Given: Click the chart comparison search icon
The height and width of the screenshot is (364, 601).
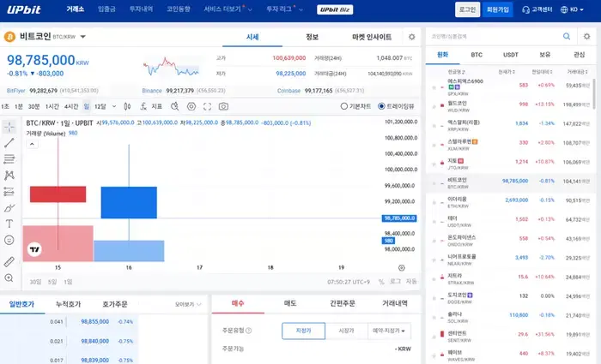Looking at the screenshot, I should coord(175,106).
